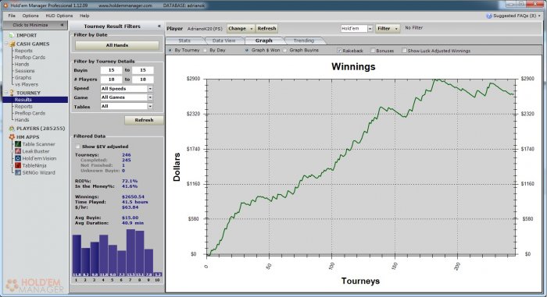
Task: Click the ROI% value 72.1%
Action: [x=130, y=181]
